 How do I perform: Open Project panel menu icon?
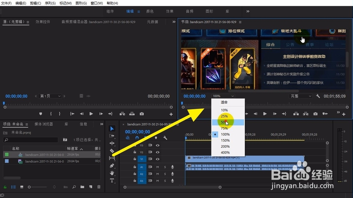(26, 124)
